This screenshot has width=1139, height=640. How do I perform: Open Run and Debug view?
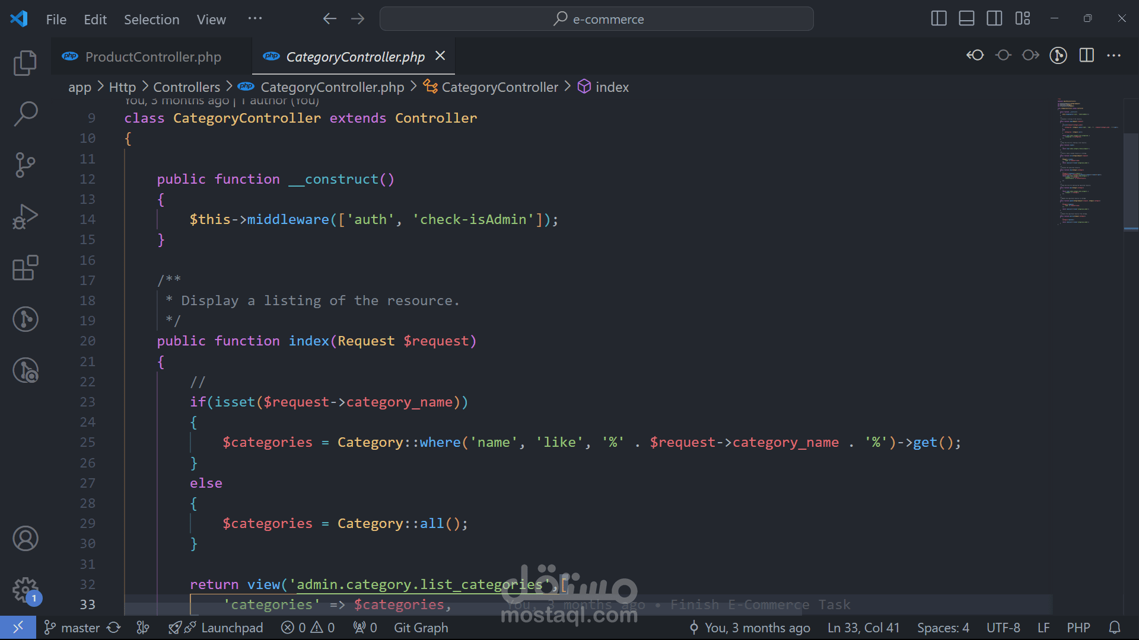pyautogui.click(x=25, y=216)
